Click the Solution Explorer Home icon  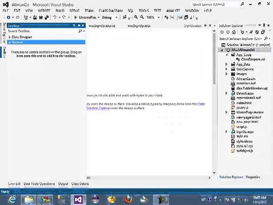[x=234, y=32]
